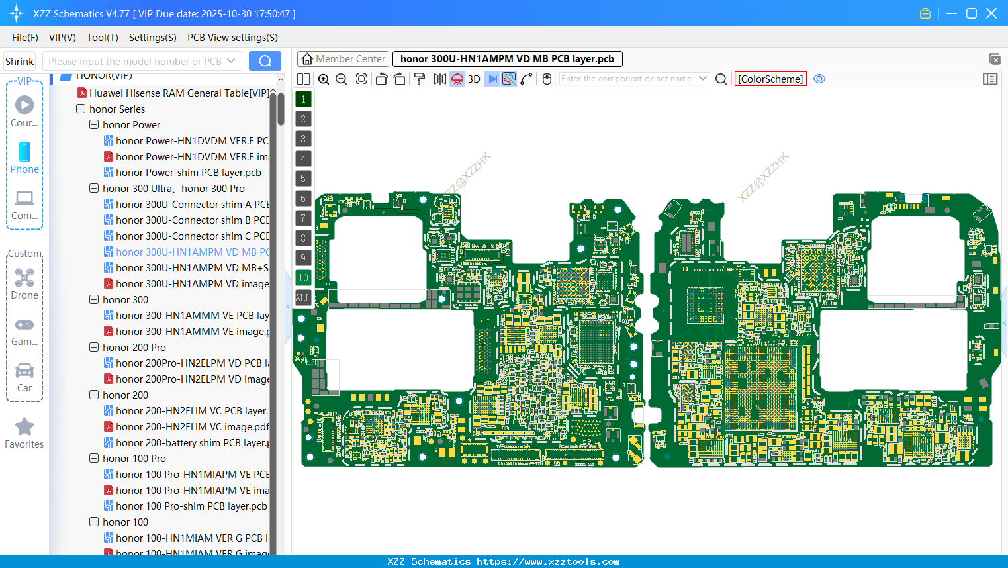Click the blue model search button
The image size is (1008, 568).
coord(265,61)
